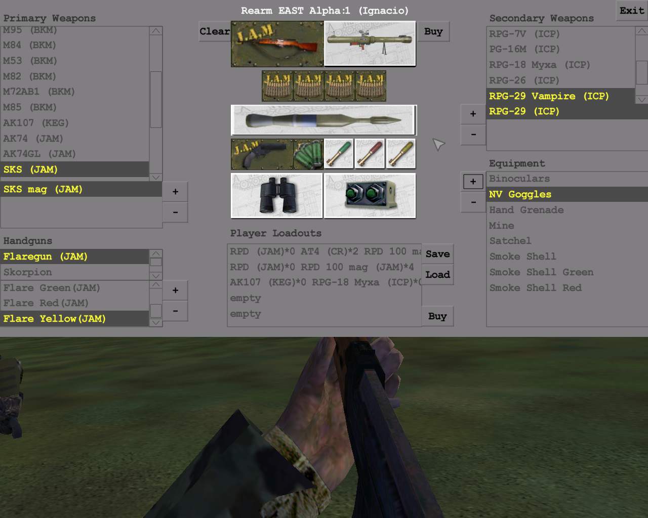
Task: Select the RPG-29 rocket ammo image
Action: tap(323, 120)
